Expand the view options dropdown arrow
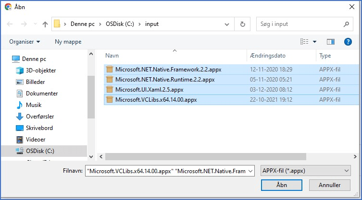Image resolution: width=362 pixels, height=200 pixels. 315,42
